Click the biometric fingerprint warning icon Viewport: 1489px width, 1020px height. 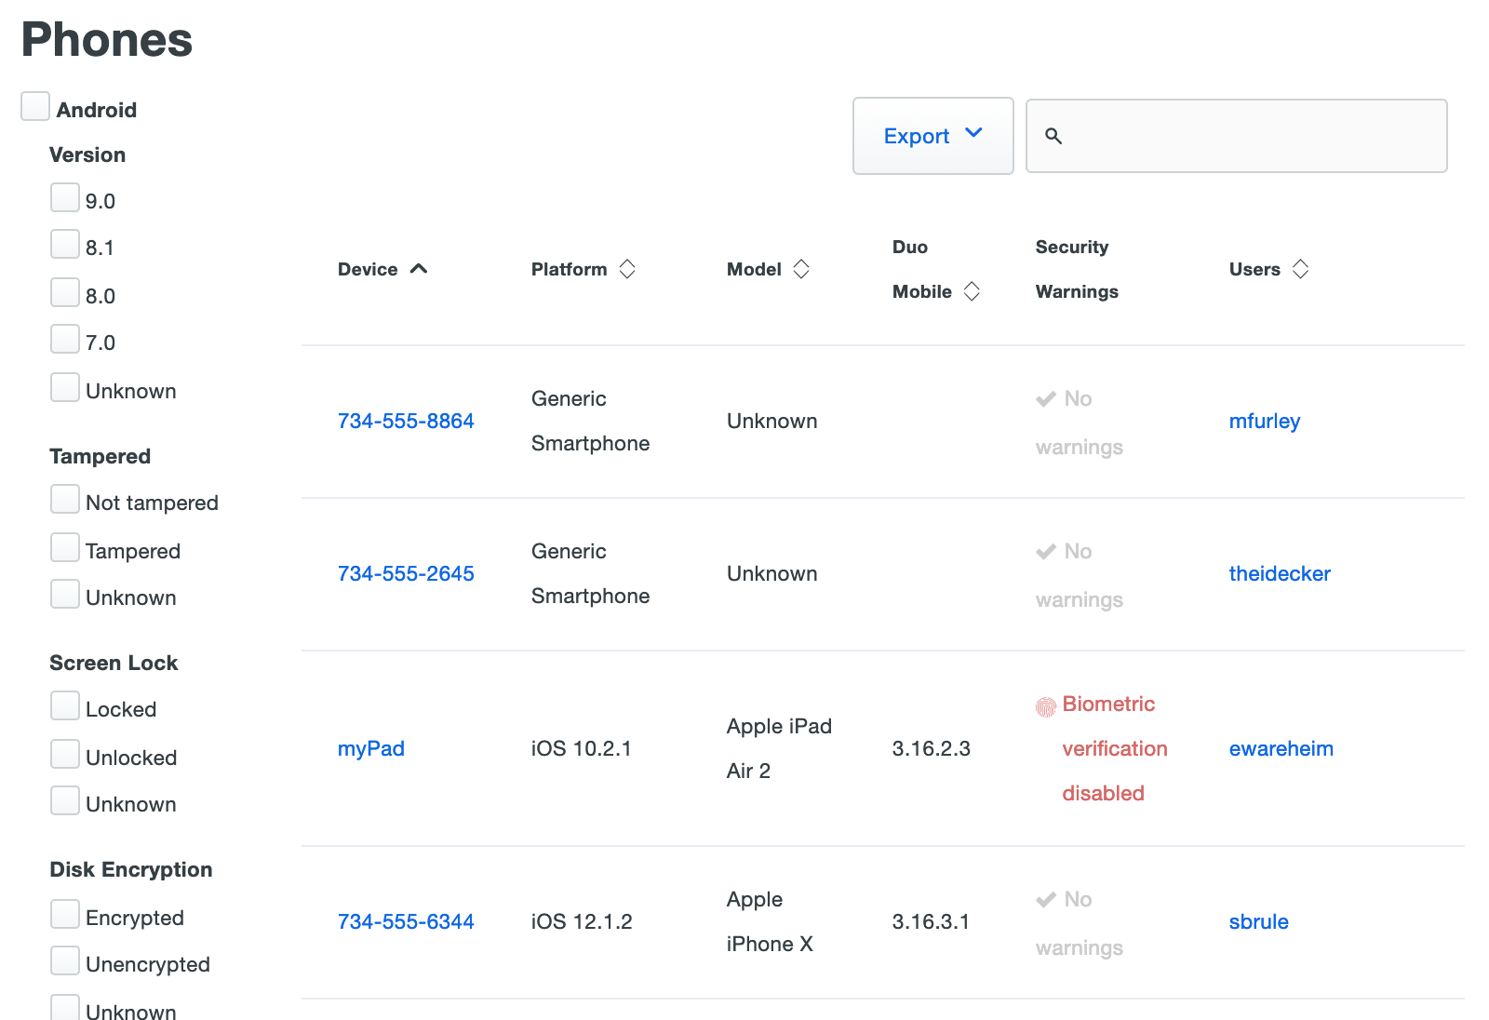coord(1046,707)
